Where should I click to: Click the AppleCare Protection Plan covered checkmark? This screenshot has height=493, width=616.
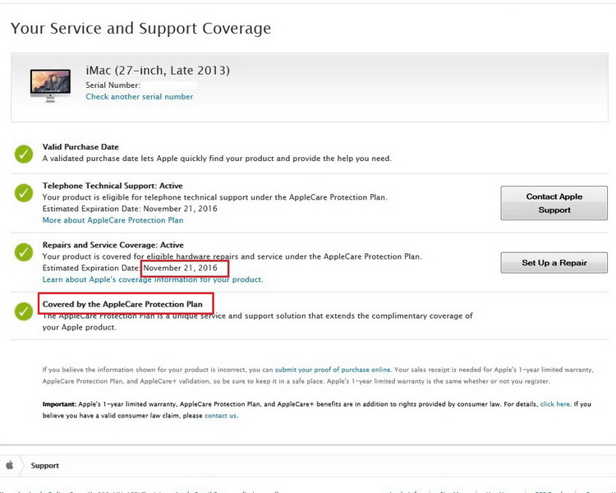23,311
